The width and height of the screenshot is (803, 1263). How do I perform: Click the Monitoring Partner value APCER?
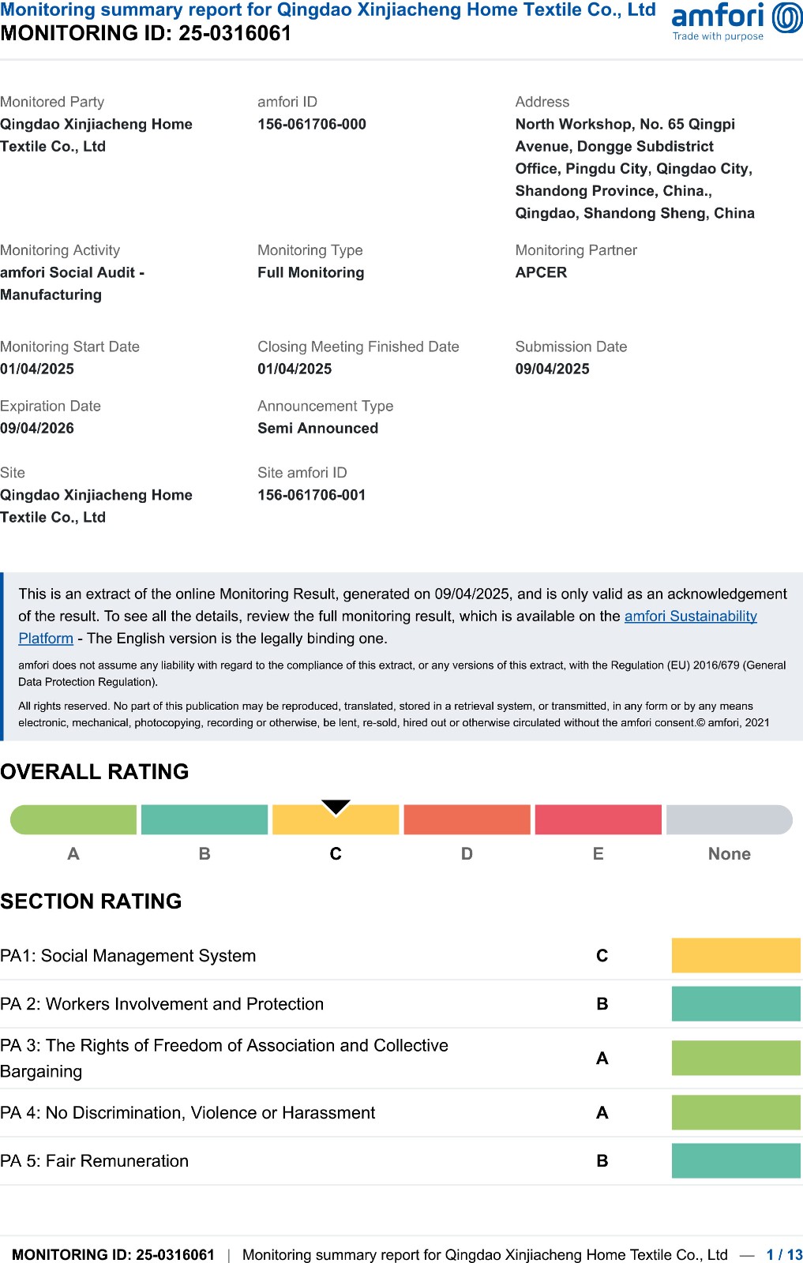(x=541, y=272)
